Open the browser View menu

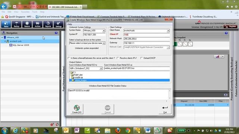[16, 12]
